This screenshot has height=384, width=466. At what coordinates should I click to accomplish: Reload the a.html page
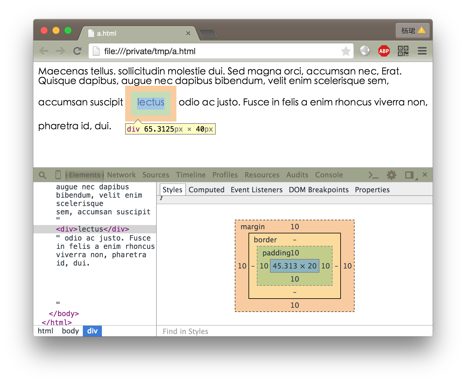coord(77,51)
